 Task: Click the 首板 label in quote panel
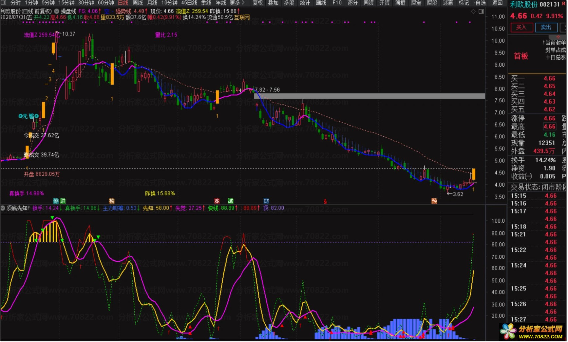pos(521,56)
